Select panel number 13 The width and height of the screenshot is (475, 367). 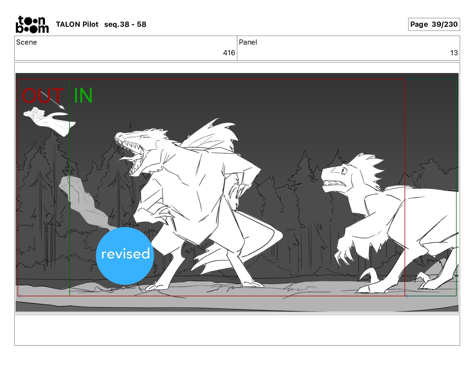pos(454,53)
